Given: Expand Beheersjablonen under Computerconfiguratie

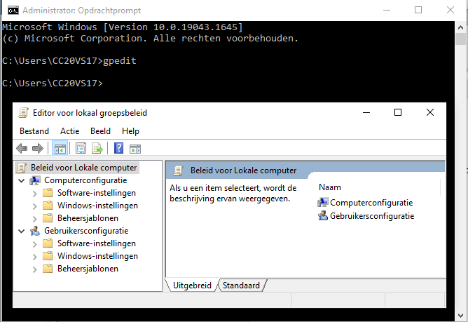Looking at the screenshot, I should [34, 219].
